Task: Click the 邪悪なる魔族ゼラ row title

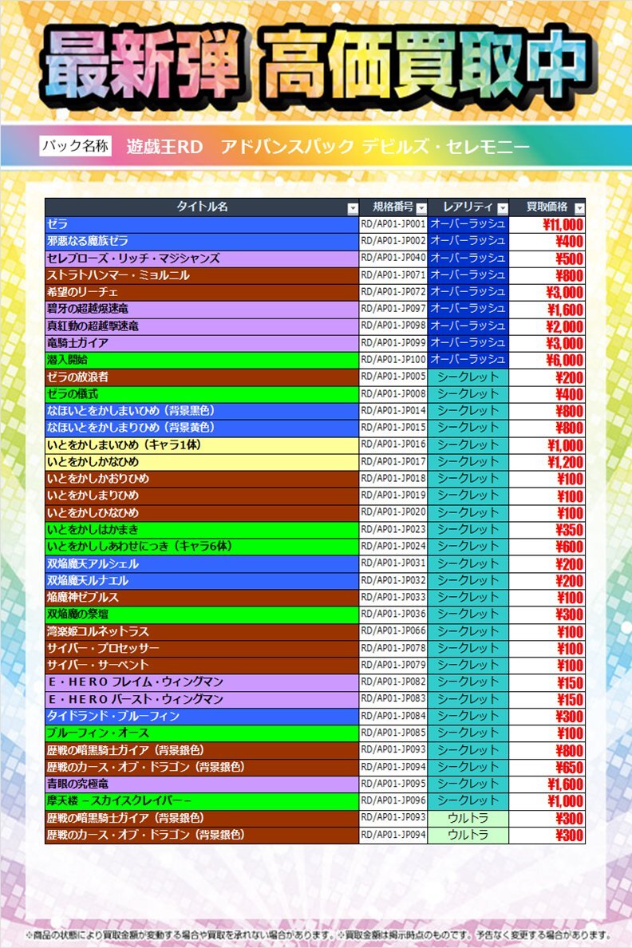Action: (x=202, y=241)
